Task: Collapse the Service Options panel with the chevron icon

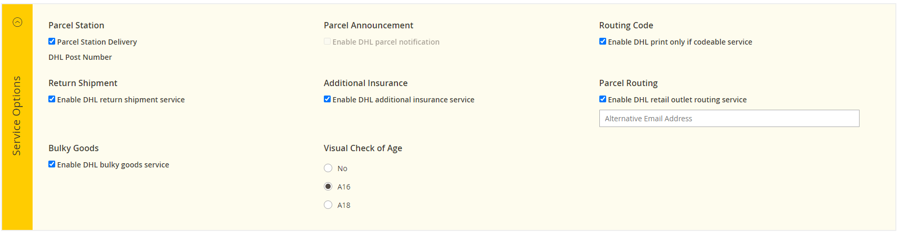Action: 17,22
